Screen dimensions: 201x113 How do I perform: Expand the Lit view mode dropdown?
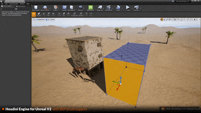[47, 19]
